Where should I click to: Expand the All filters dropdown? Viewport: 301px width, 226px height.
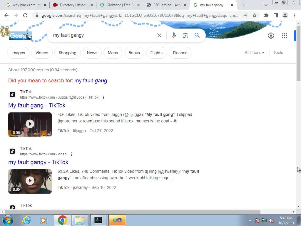255,52
